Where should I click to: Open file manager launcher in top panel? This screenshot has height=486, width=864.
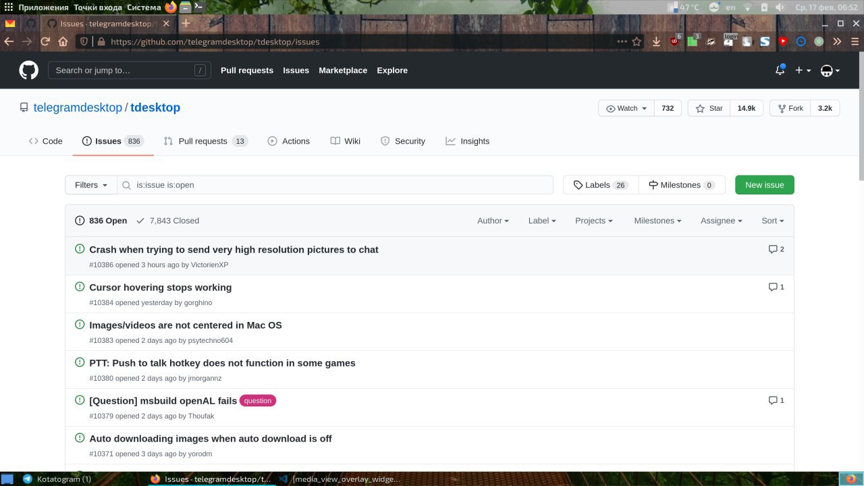pos(185,7)
